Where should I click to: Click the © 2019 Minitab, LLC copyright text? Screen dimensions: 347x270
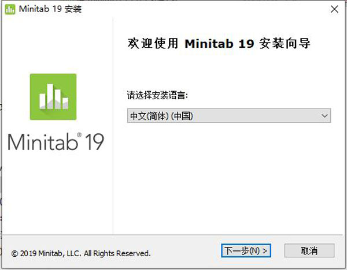pyautogui.click(x=81, y=253)
